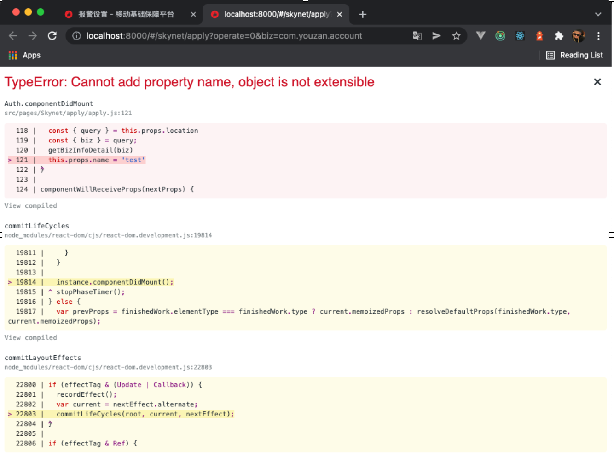Select the localhost:8000 skynet/apply tab
The height and width of the screenshot is (456, 614).
click(276, 14)
